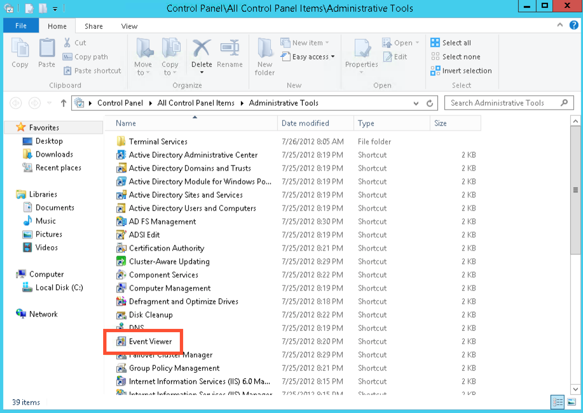583x413 pixels.
Task: Select the Cluster-Aware Updating icon
Action: tap(121, 261)
